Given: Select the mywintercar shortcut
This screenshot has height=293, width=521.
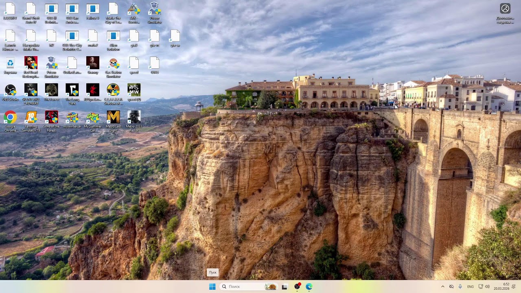Looking at the screenshot, I should (x=72, y=120).
